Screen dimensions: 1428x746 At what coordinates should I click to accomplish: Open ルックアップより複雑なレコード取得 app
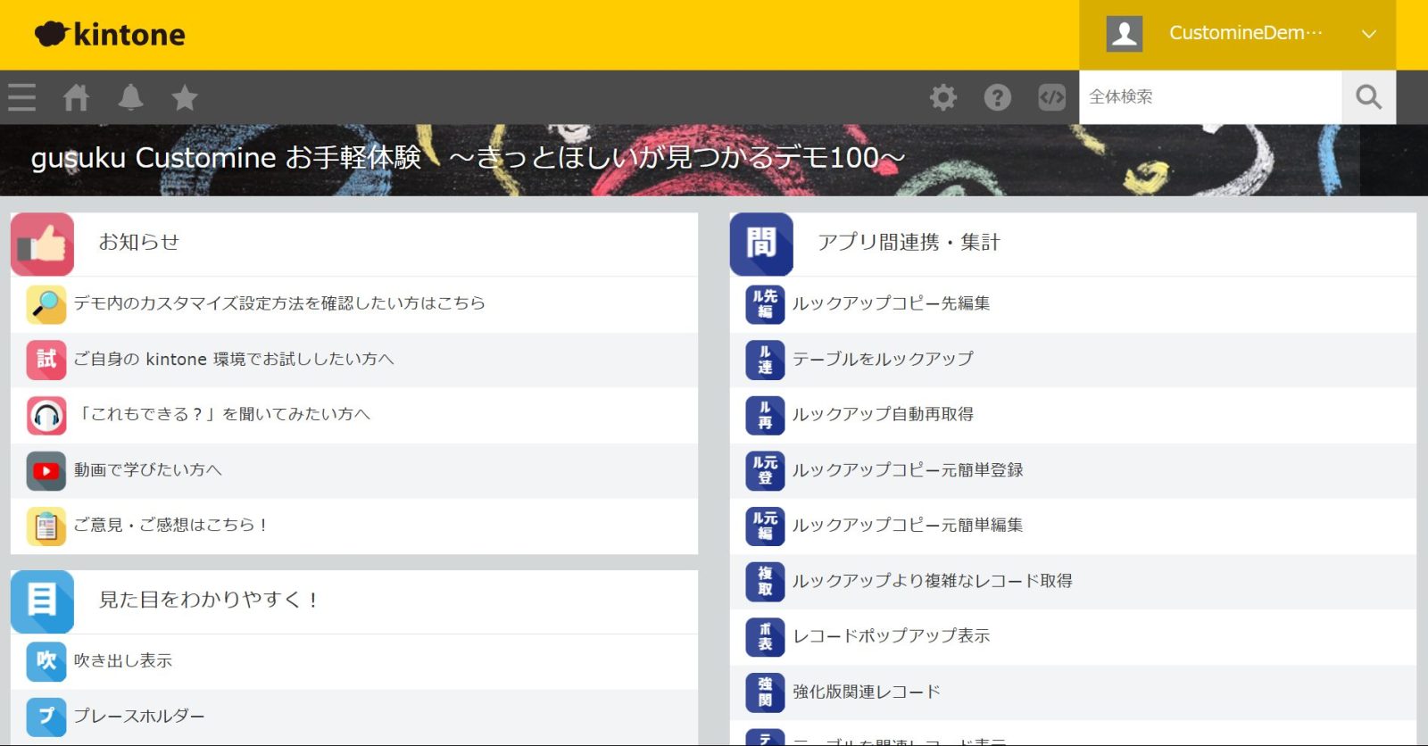click(933, 580)
